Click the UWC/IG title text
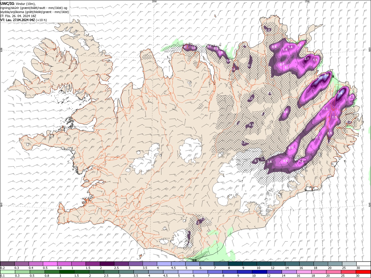The height and width of the screenshot is (278, 371). 7,3
